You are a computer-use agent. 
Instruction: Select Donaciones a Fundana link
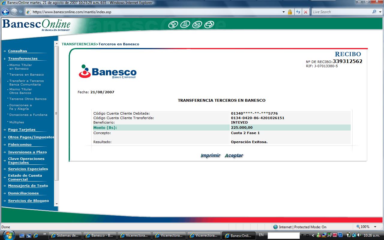[28, 115]
